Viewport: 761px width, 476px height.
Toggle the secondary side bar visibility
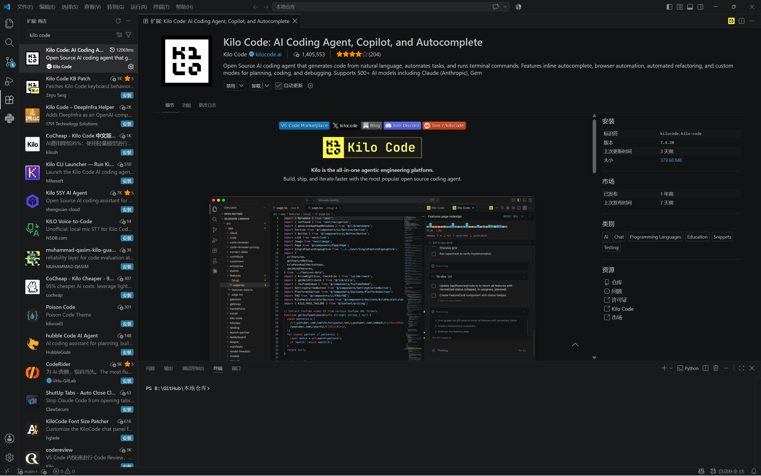[x=700, y=7]
